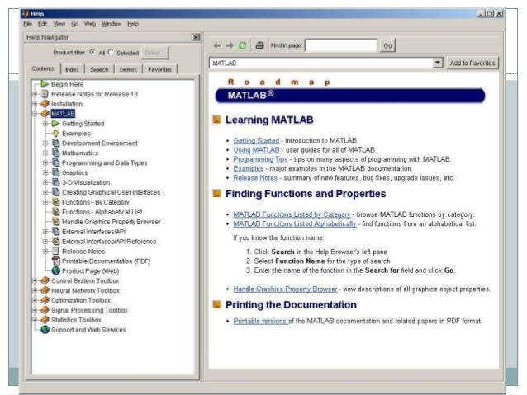The image size is (527, 395).
Task: Click the book icon beside Control System Toolbox
Action: point(45,280)
